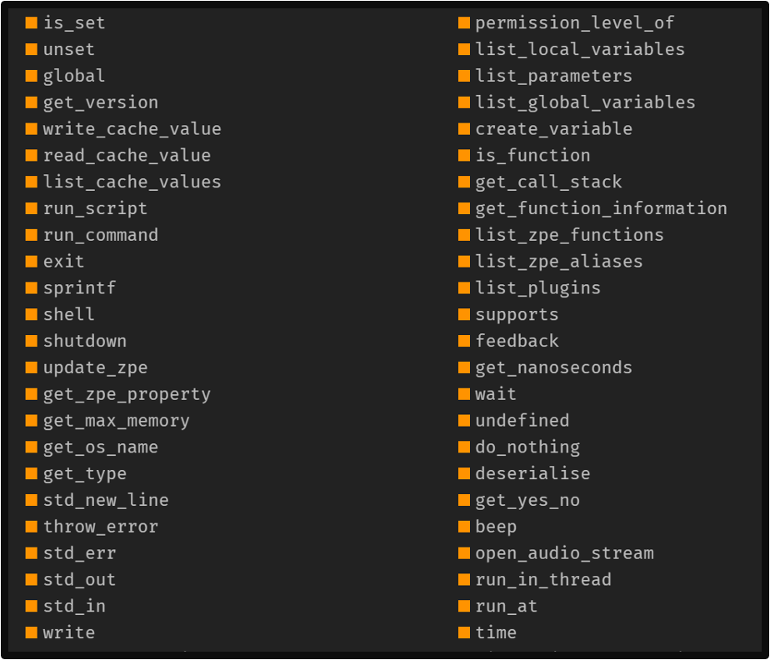
Task: Click the orange marker beside shutdown
Action: (32, 341)
